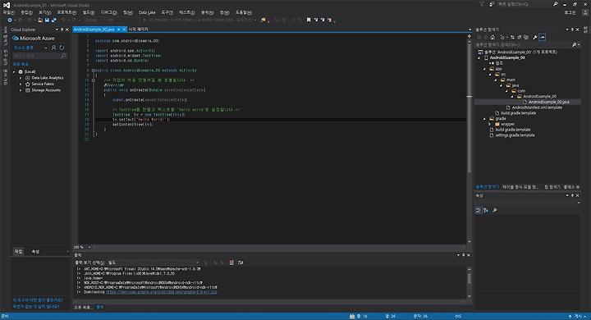Collapse the app folder in Solution Explorer
This screenshot has height=320, width=591.
click(x=485, y=69)
